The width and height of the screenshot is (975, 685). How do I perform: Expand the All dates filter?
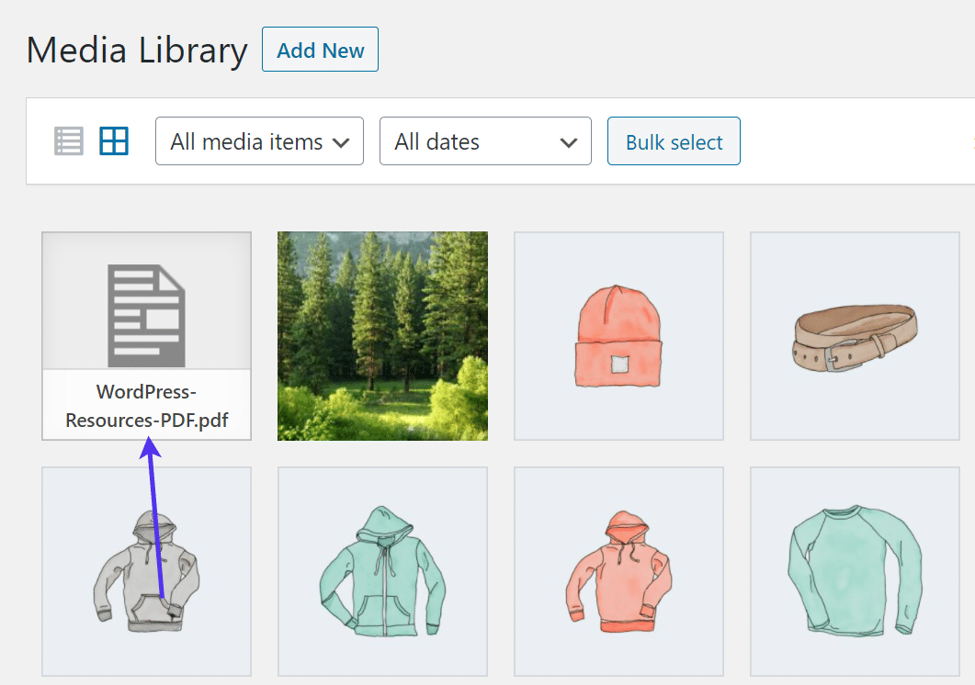[485, 140]
